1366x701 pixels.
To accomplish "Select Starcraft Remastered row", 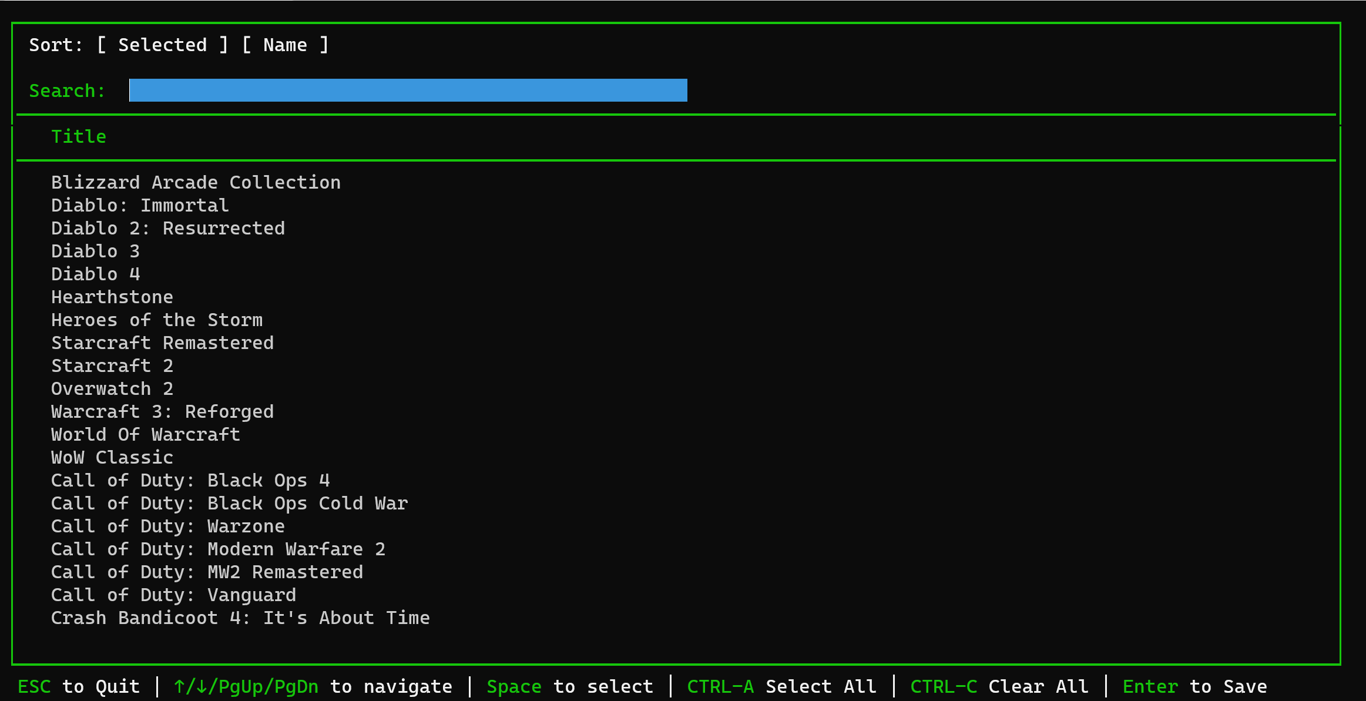I will (162, 343).
